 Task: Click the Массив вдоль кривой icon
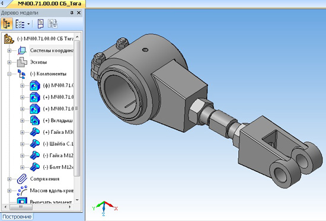[x=22, y=190]
